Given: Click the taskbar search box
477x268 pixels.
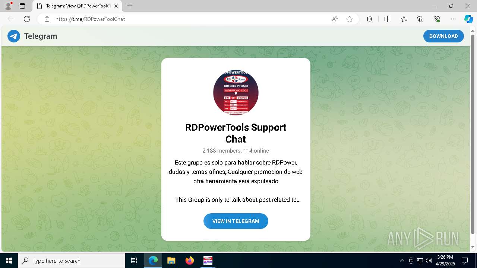Looking at the screenshot, I should click(72, 261).
